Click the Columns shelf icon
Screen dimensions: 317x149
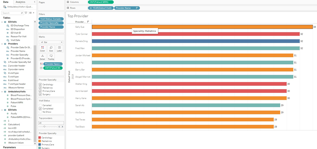[68, 2]
